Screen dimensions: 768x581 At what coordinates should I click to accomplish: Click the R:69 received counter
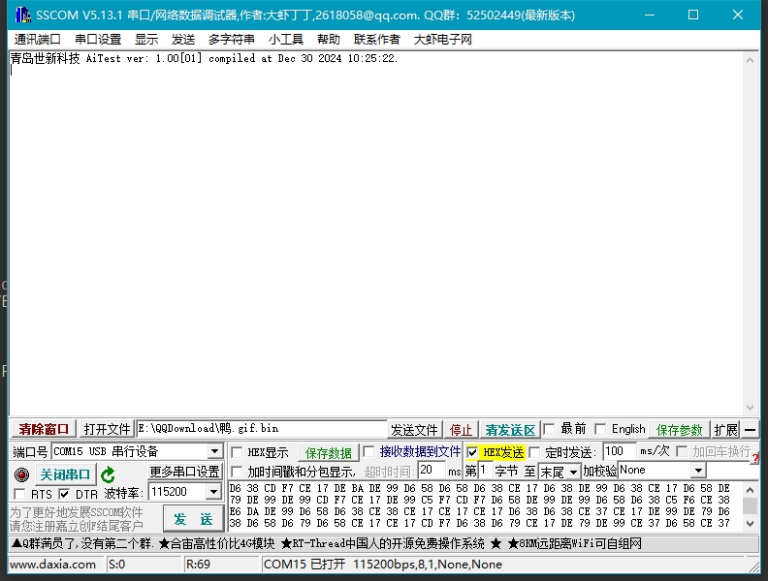click(x=198, y=565)
